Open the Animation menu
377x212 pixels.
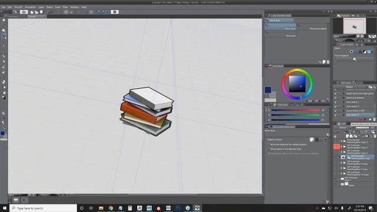click(x=30, y=7)
